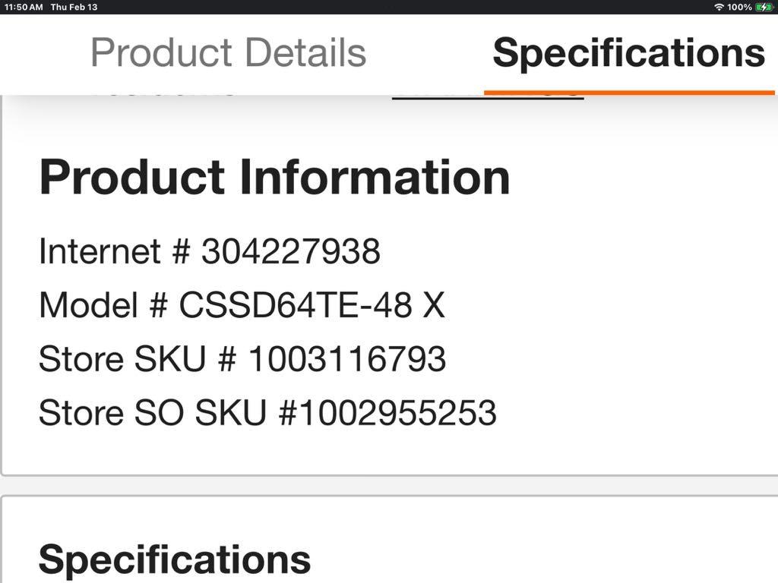
Task: Tap the 100% battery percentage
Action: point(739,7)
